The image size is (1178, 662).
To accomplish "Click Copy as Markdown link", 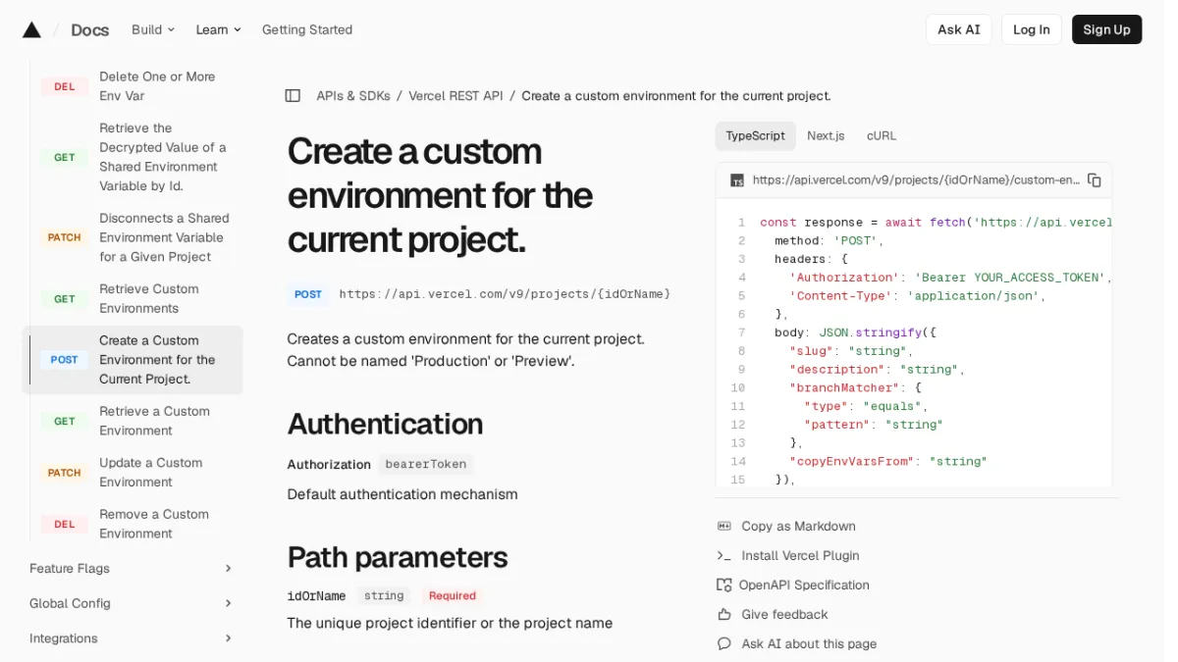I will (798, 527).
